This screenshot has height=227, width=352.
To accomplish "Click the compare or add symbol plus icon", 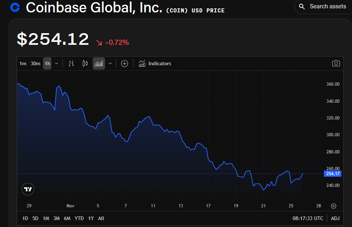I will [125, 64].
